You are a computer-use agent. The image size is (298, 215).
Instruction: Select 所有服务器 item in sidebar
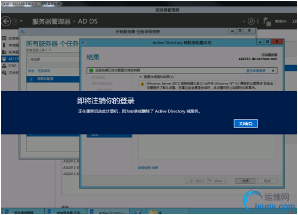[x=10, y=52]
